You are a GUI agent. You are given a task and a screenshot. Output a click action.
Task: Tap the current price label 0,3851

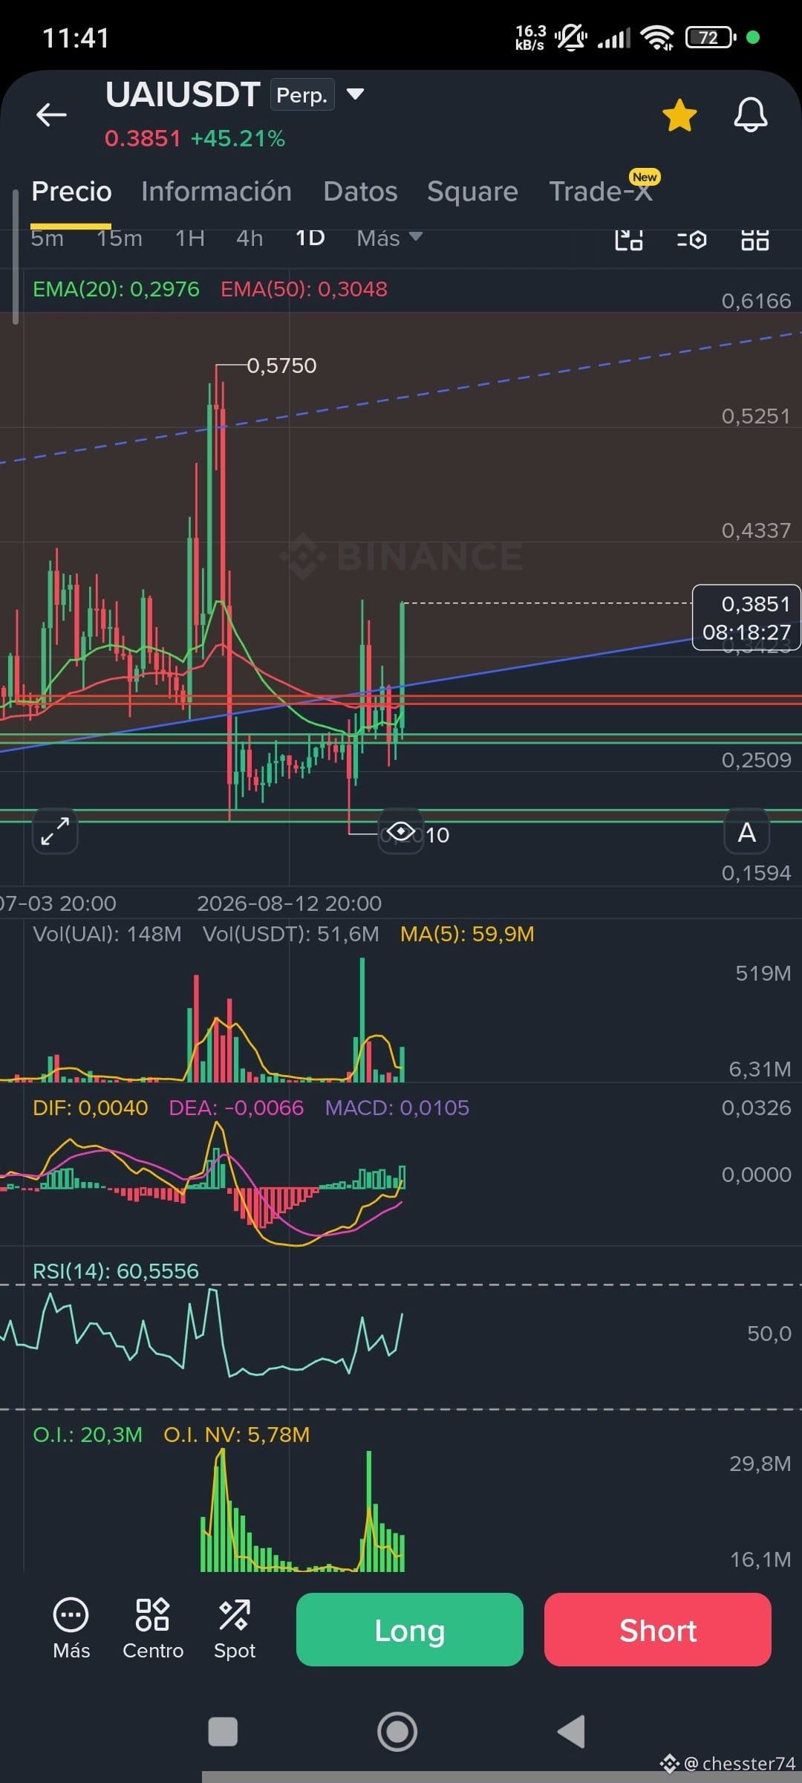[x=746, y=617]
